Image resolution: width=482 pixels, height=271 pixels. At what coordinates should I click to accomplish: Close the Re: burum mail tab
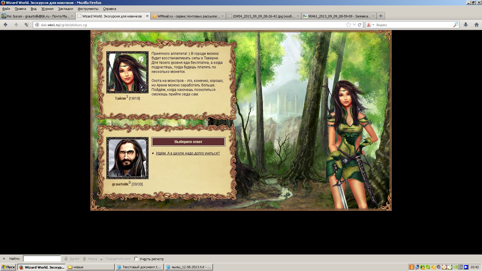(x=72, y=16)
